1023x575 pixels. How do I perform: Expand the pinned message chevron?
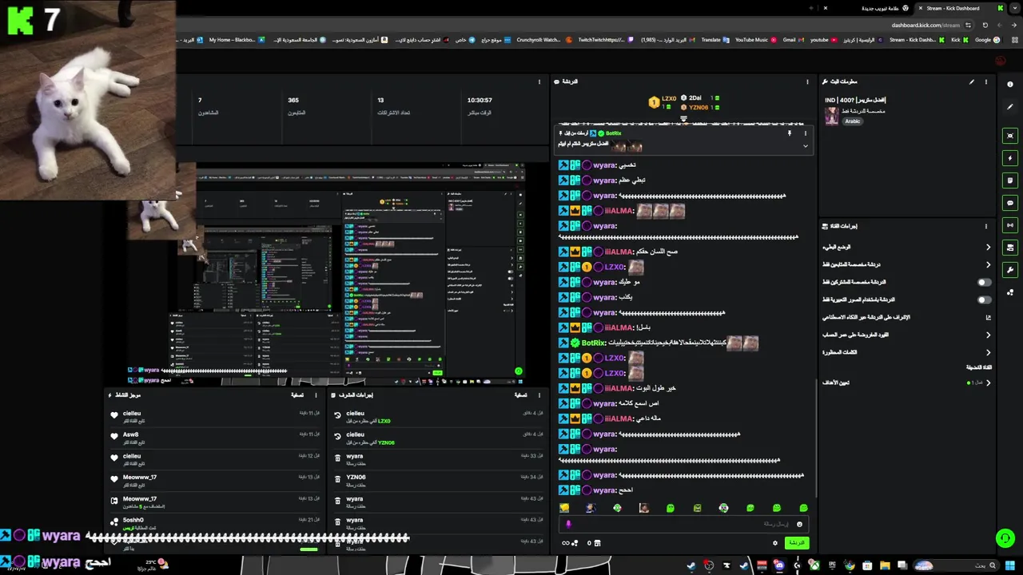pos(805,146)
